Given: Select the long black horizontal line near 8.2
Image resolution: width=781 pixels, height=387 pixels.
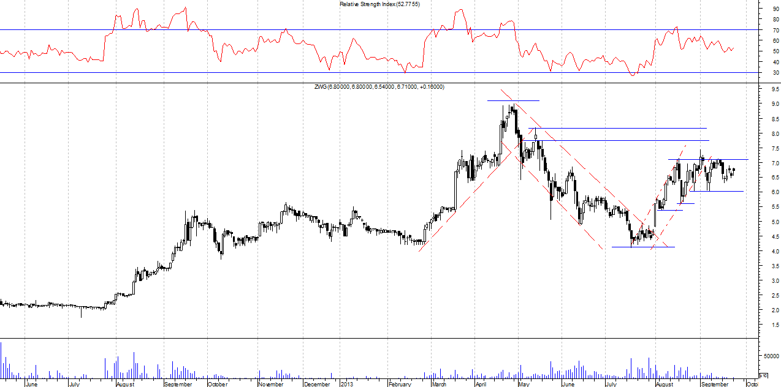Looking at the screenshot, I should coord(618,129).
